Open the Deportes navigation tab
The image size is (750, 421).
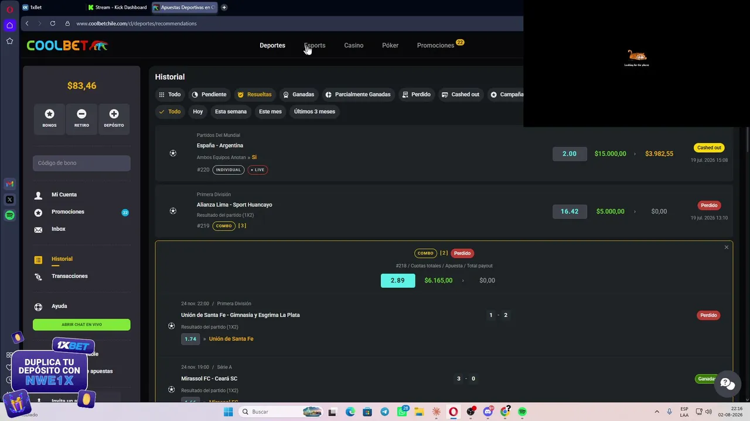(x=272, y=46)
